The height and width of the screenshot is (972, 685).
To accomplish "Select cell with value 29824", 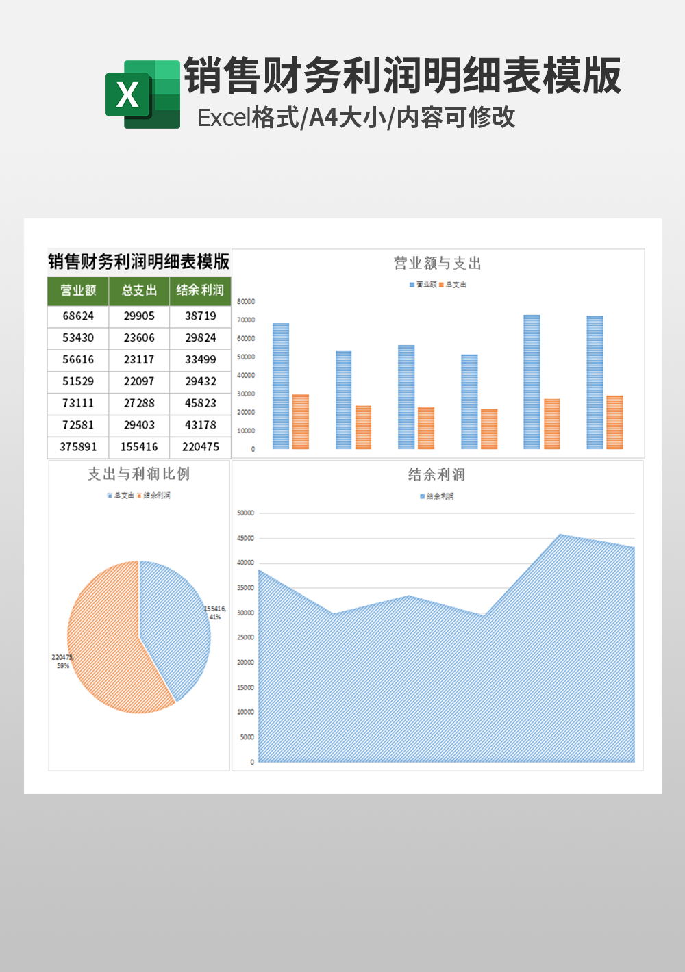I will click(200, 338).
